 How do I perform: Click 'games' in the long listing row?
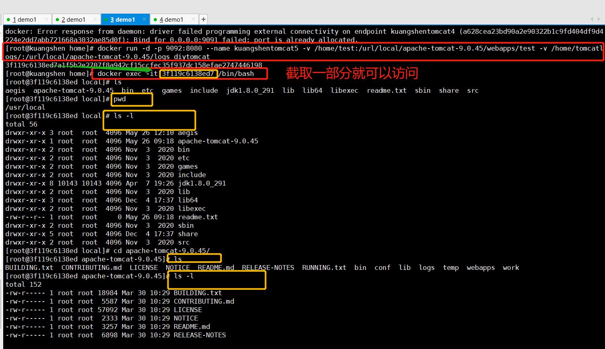point(188,166)
